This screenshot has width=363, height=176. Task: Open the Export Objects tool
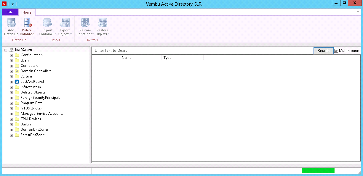click(65, 27)
